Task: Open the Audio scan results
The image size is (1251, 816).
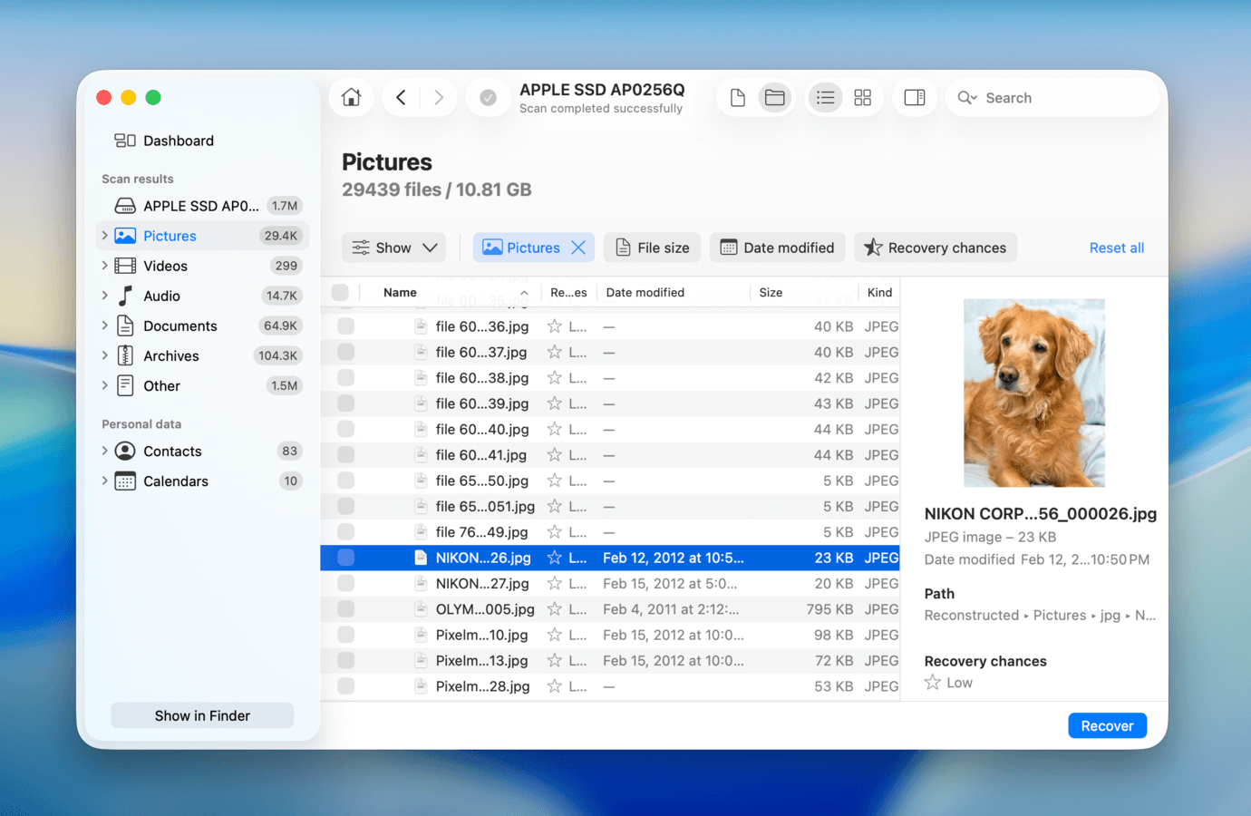Action: 161,295
